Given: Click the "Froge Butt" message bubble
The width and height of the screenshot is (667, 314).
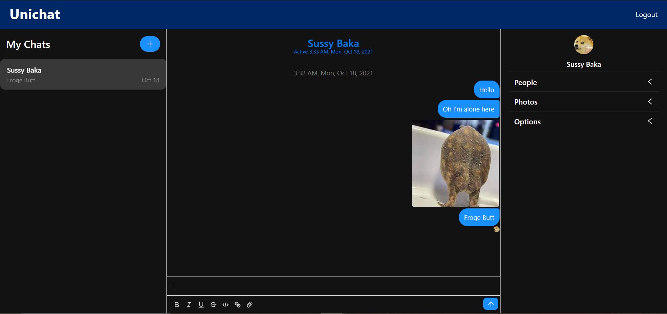Looking at the screenshot, I should tap(479, 217).
